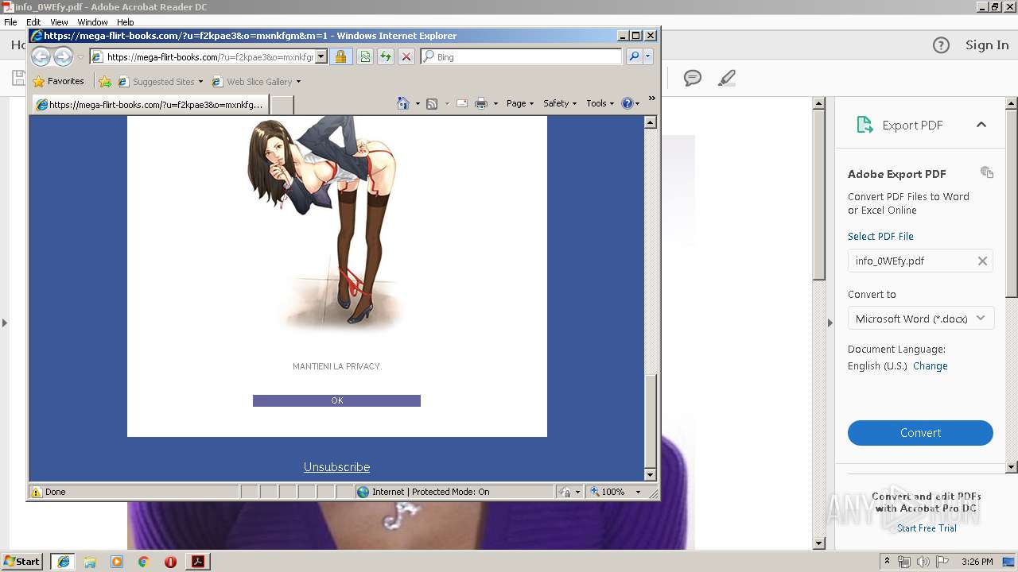Open Internet Explorer from the taskbar

(63, 562)
